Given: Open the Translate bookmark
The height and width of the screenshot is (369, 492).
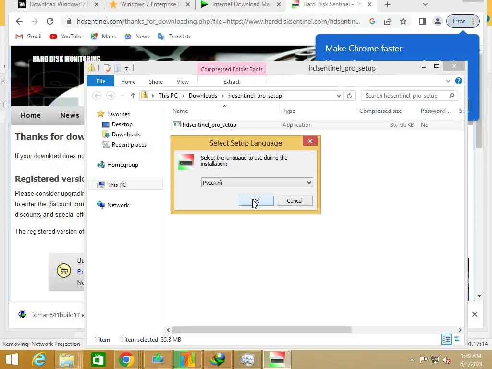Looking at the screenshot, I should point(174,37).
